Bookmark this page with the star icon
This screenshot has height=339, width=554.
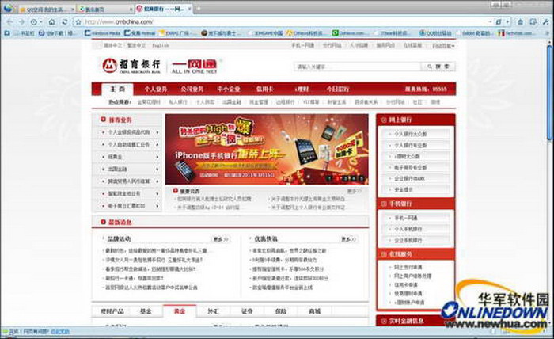[78, 22]
